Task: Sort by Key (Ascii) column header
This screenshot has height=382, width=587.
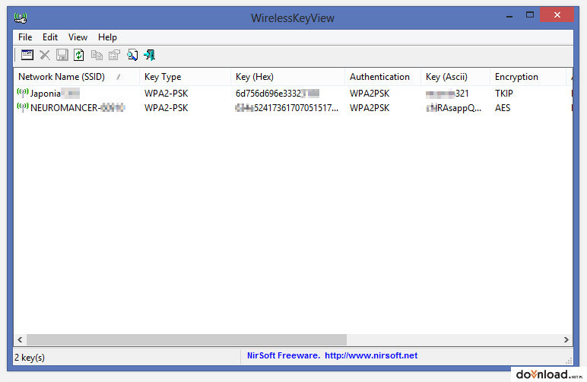Action: pos(455,77)
